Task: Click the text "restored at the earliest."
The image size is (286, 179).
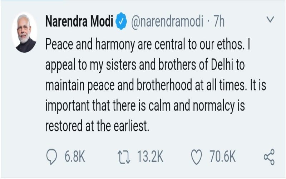Action: pos(97,127)
